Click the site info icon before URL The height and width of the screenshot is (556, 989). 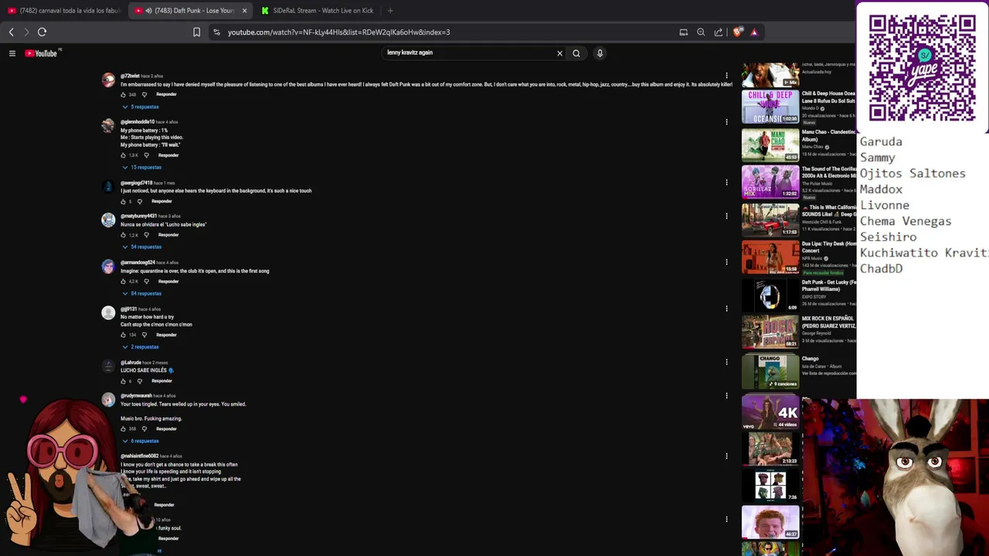(x=216, y=32)
